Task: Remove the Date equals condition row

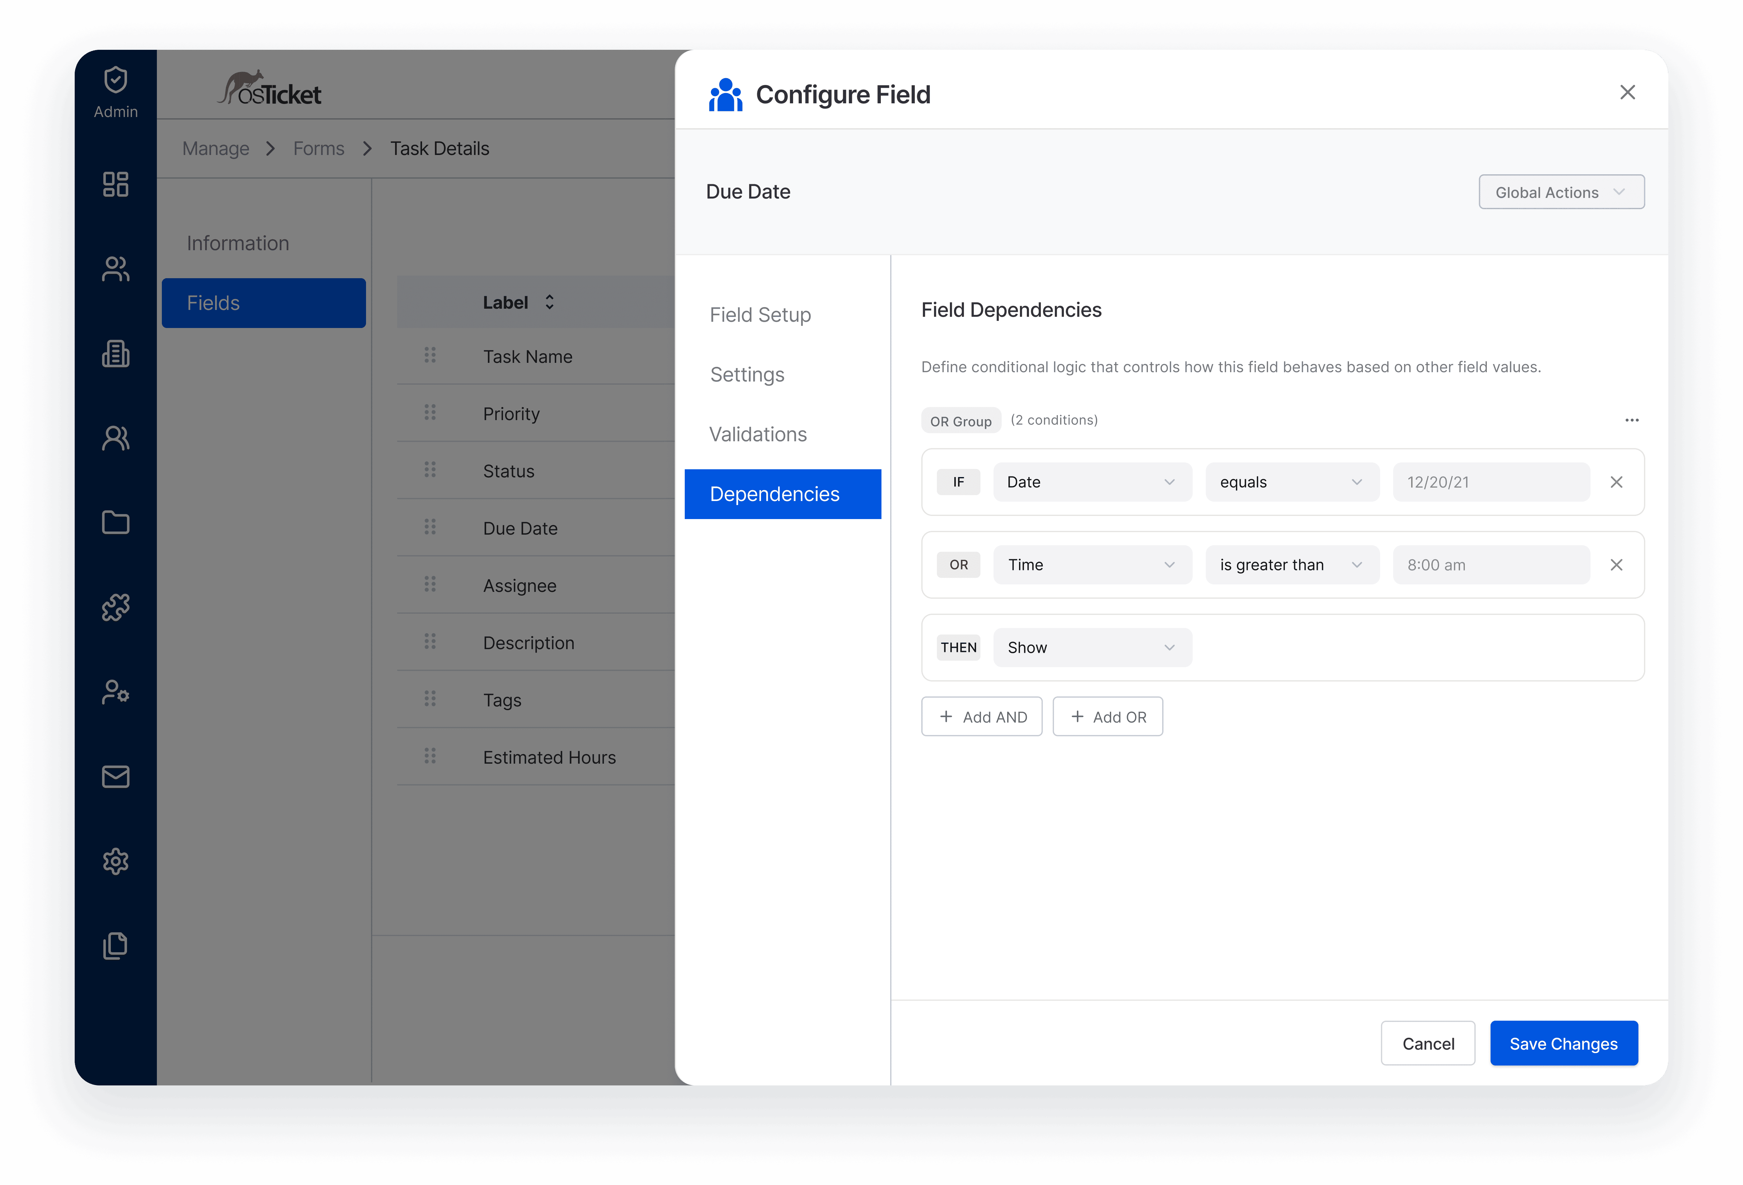Action: pos(1616,482)
